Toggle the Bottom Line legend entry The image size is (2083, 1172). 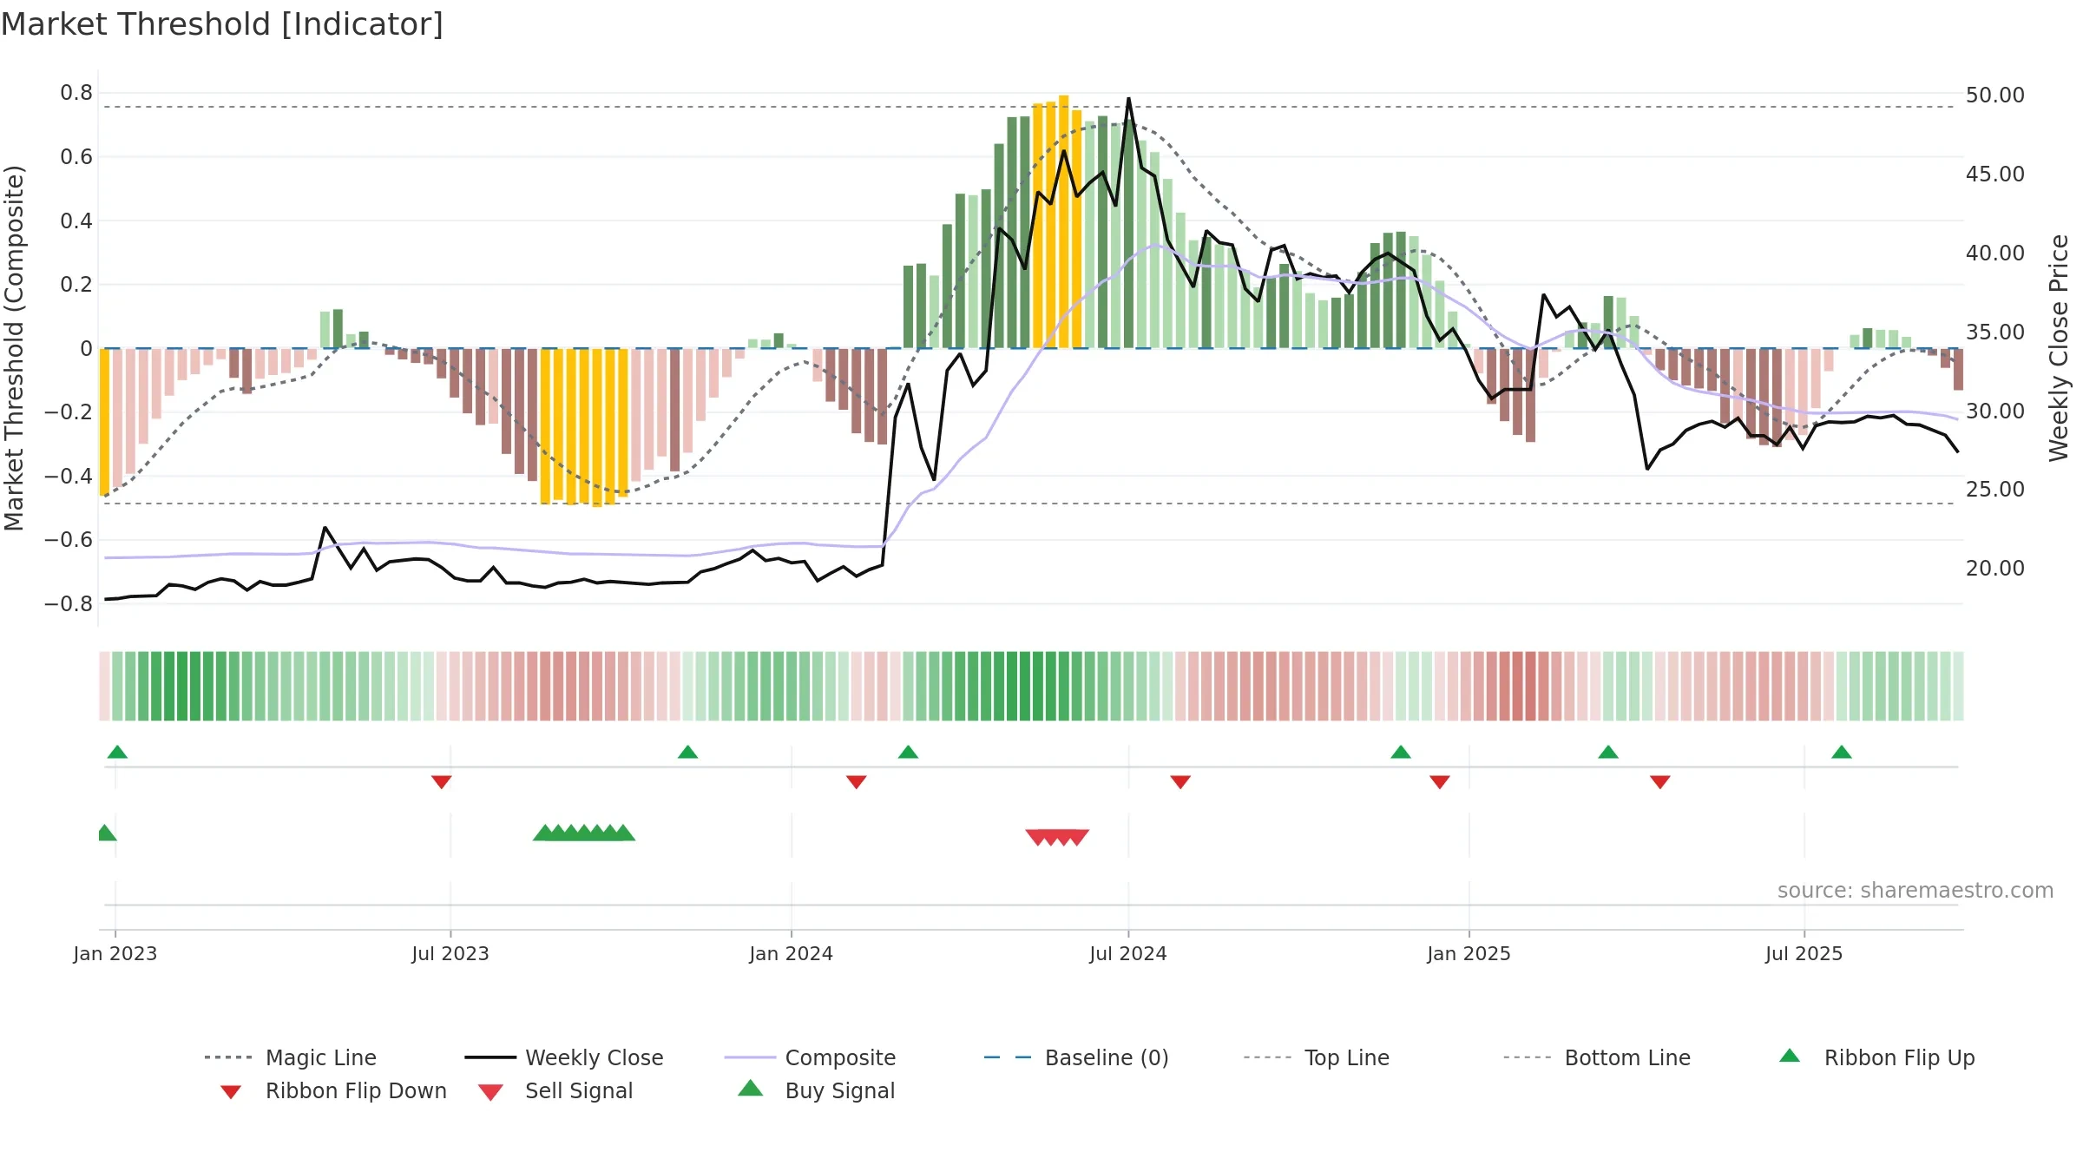[1597, 1057]
